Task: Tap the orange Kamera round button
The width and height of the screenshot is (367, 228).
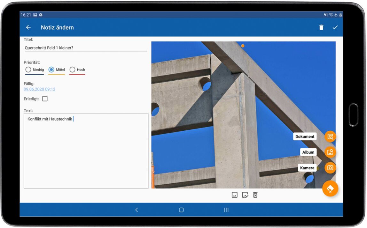Action: tap(330, 168)
